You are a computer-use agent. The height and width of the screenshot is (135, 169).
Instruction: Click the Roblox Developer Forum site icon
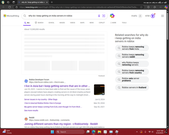(26, 81)
